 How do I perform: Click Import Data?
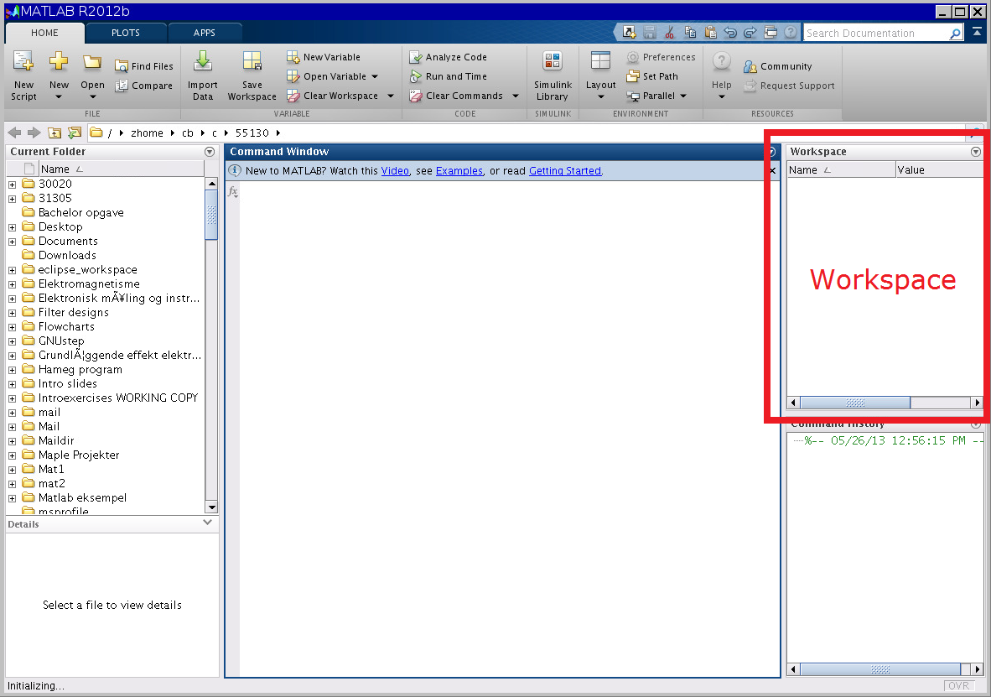(x=202, y=75)
